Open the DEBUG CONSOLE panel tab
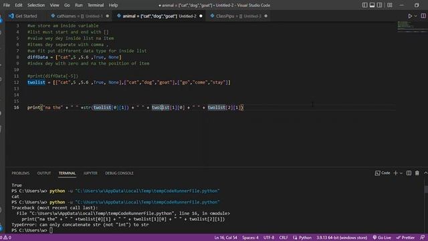Screen dimensions: 428x241 (119, 173)
